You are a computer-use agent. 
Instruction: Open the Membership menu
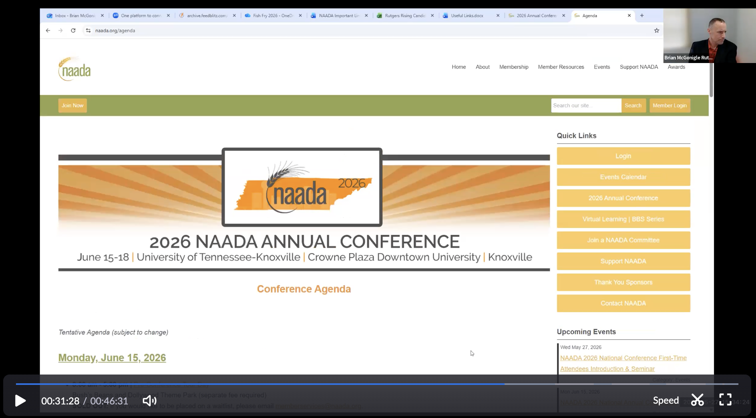tap(513, 67)
